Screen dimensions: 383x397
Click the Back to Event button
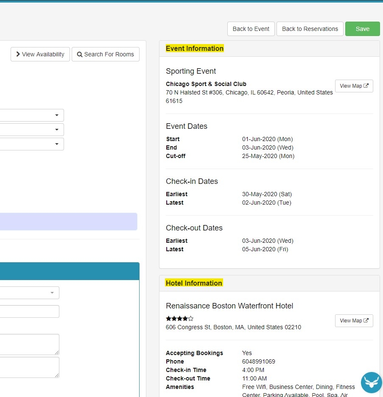click(x=251, y=29)
